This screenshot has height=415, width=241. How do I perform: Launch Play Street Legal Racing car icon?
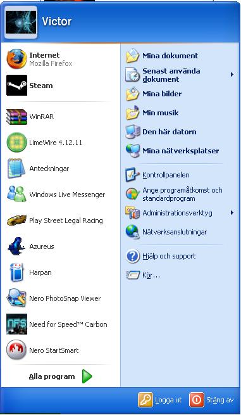[16, 220]
